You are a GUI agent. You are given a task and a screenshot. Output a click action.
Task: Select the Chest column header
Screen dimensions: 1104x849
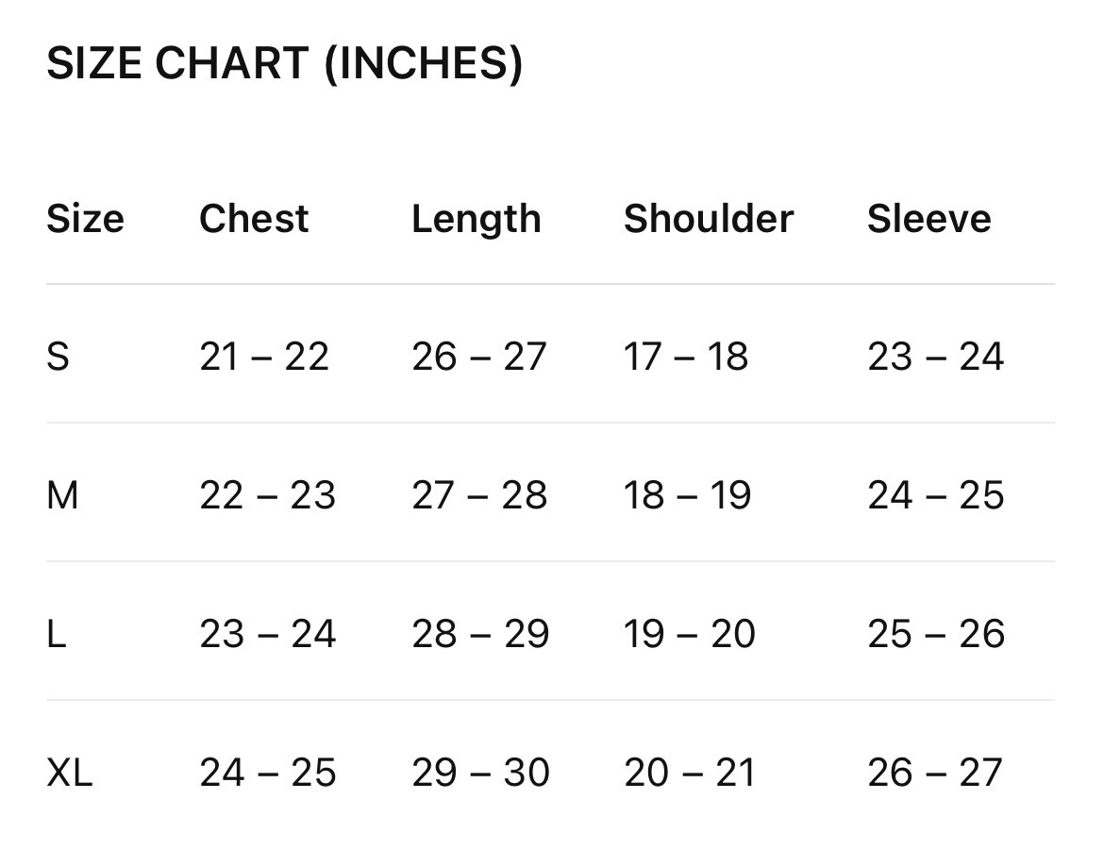pyautogui.click(x=254, y=218)
